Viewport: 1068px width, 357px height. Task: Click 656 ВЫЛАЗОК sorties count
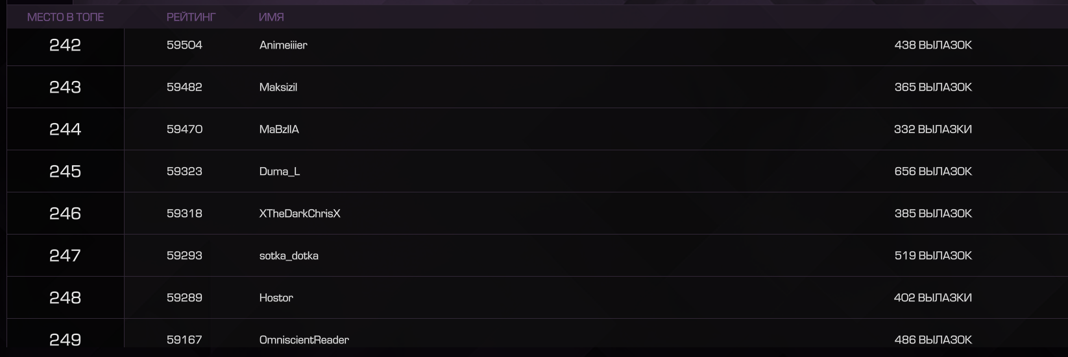933,172
